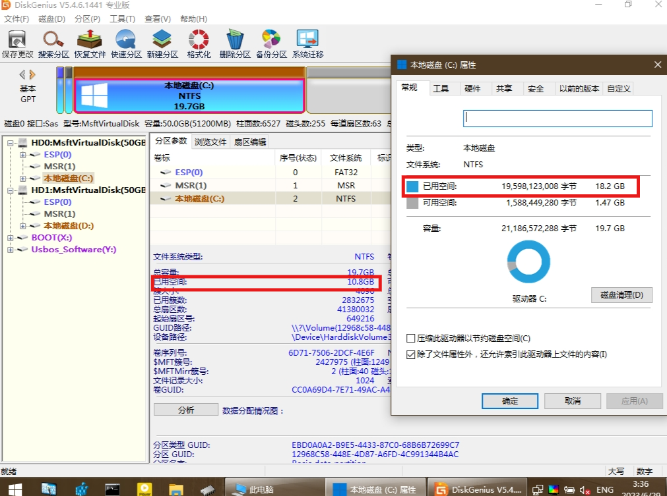The height and width of the screenshot is (496, 667).
Task: Open the 系统迁移 tool
Action: coord(307,44)
